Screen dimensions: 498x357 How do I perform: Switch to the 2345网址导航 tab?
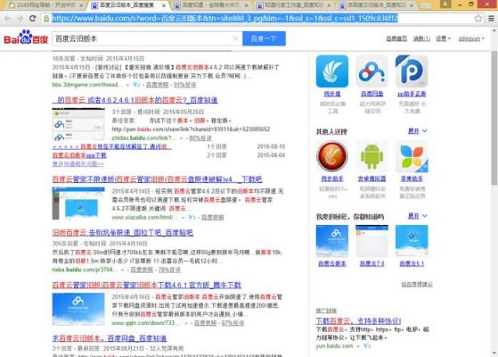pos(44,5)
